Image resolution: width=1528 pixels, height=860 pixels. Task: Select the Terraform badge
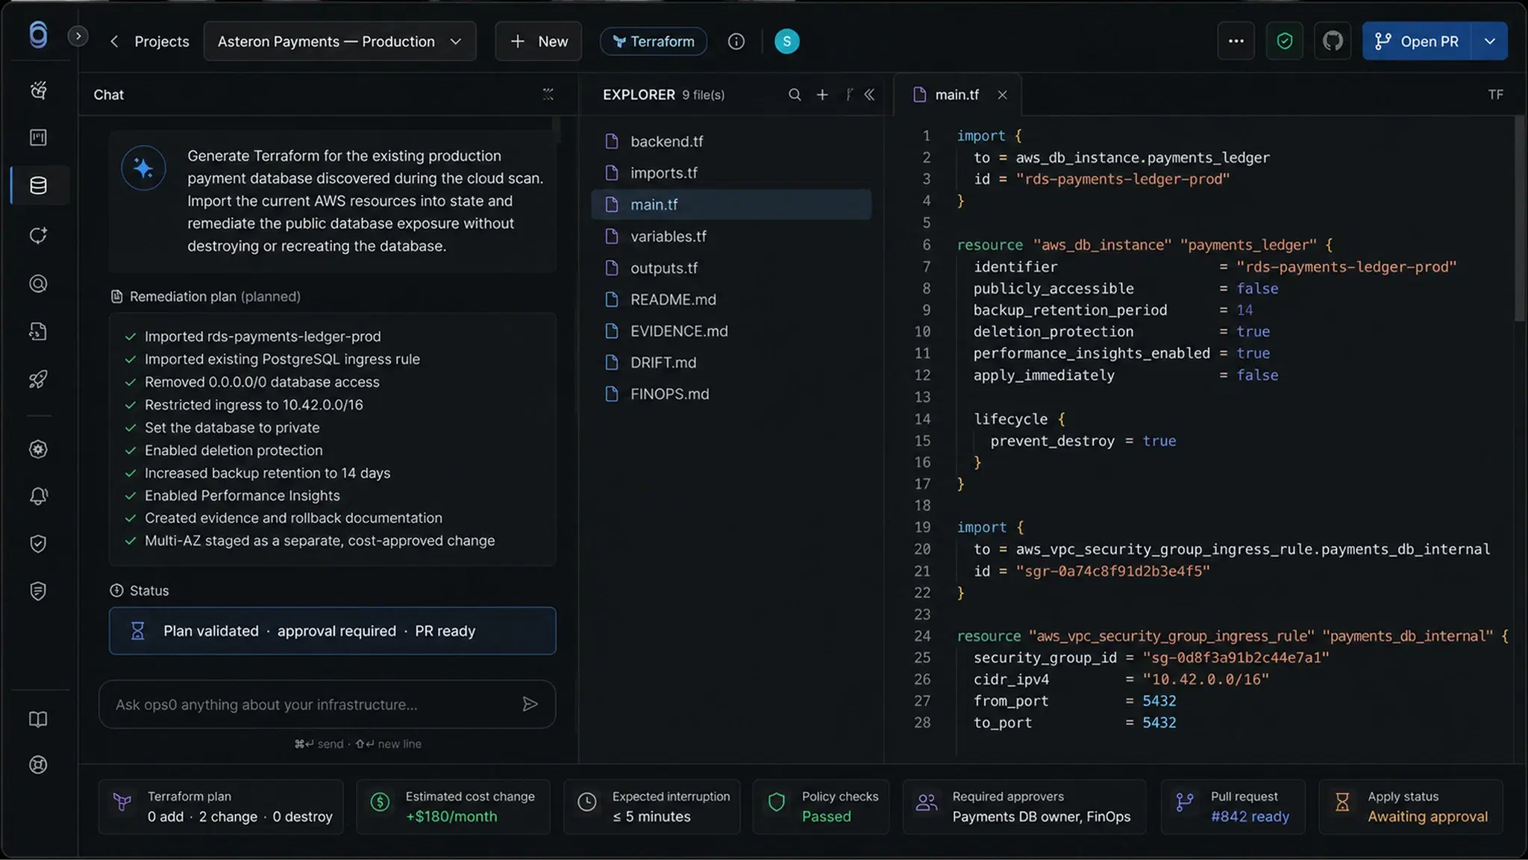pyautogui.click(x=653, y=42)
